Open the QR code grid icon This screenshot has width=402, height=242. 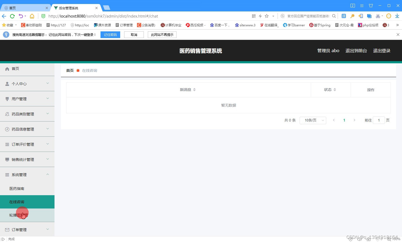click(254, 16)
